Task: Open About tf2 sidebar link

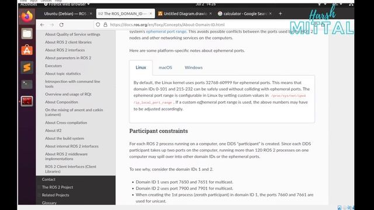Action: click(x=53, y=131)
